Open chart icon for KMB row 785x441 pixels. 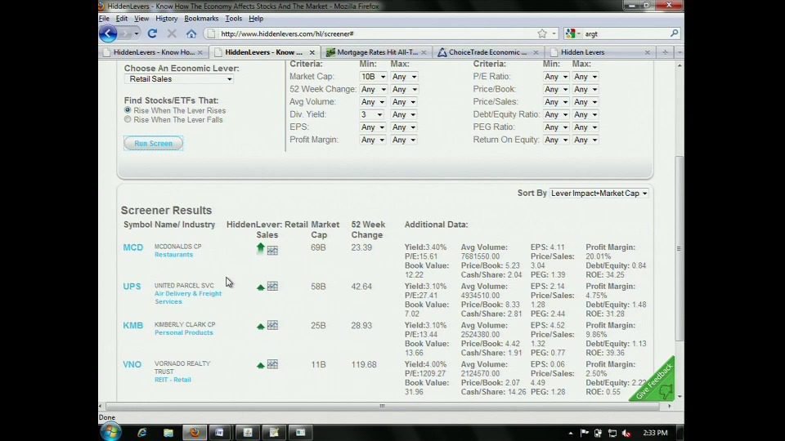(x=272, y=325)
